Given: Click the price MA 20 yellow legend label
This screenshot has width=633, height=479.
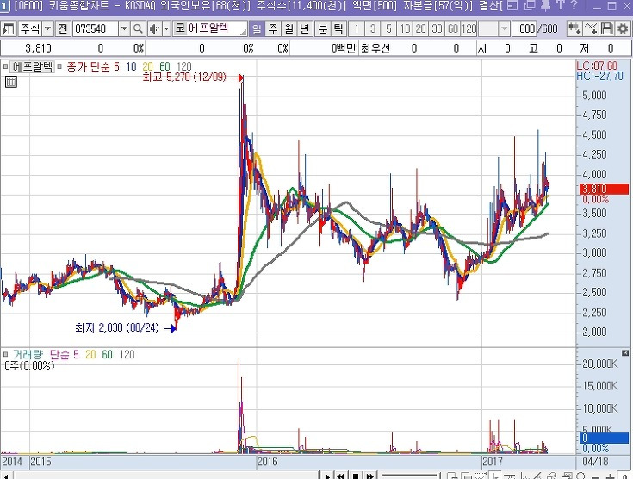Looking at the screenshot, I should click(148, 66).
